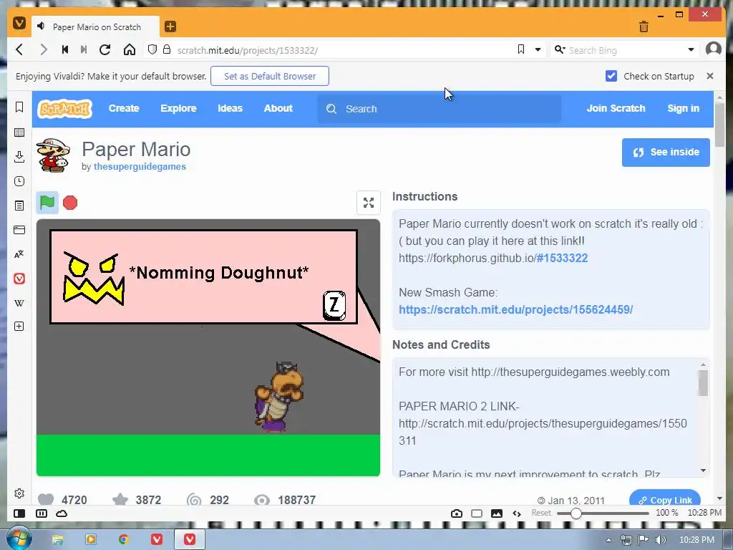The width and height of the screenshot is (733, 550).
Task: Open Chrome from the taskbar
Action: pyautogui.click(x=123, y=540)
